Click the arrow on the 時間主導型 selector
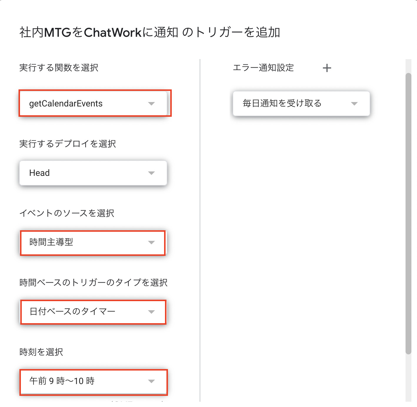Screen dimensions: 417x407 (x=151, y=243)
